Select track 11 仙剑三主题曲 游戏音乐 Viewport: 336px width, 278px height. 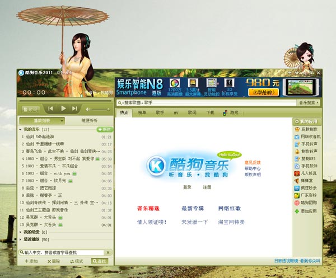[x=66, y=210]
